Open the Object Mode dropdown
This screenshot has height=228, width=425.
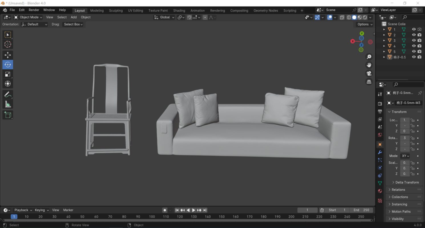point(28,17)
